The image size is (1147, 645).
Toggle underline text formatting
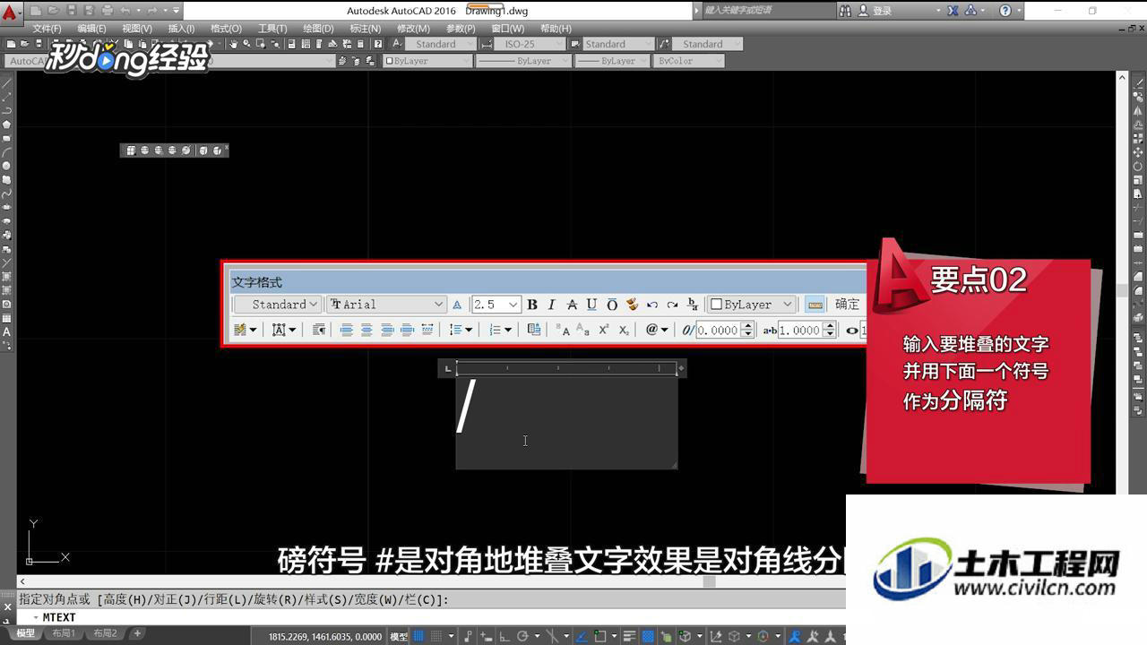pyautogui.click(x=591, y=305)
